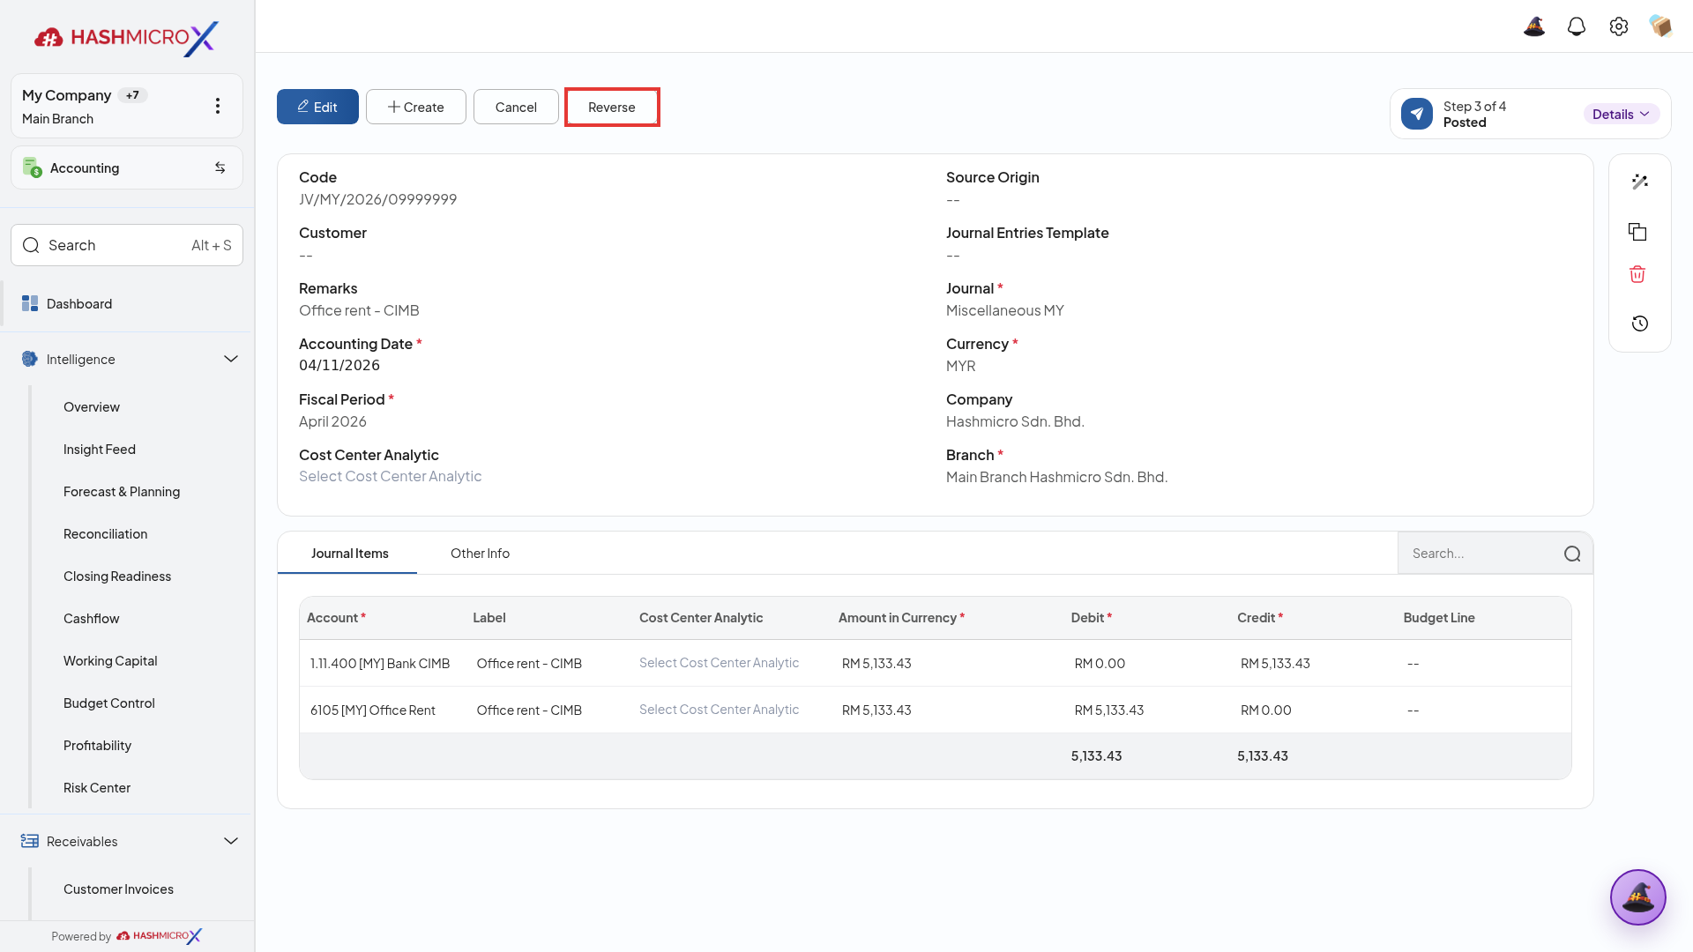The image size is (1693, 952).
Task: Click the Receivables list icon
Action: click(x=30, y=841)
